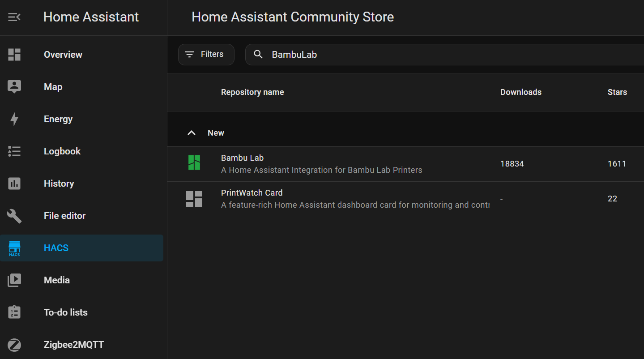Click the HACS store icon
Screen dimensions: 644x359
click(x=14, y=248)
